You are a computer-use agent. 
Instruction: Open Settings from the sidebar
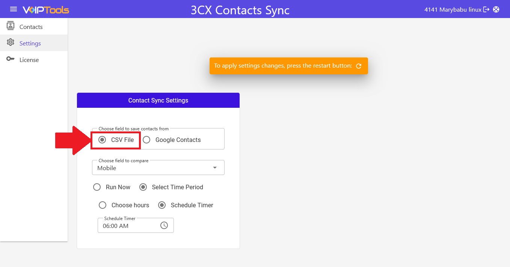[30, 43]
